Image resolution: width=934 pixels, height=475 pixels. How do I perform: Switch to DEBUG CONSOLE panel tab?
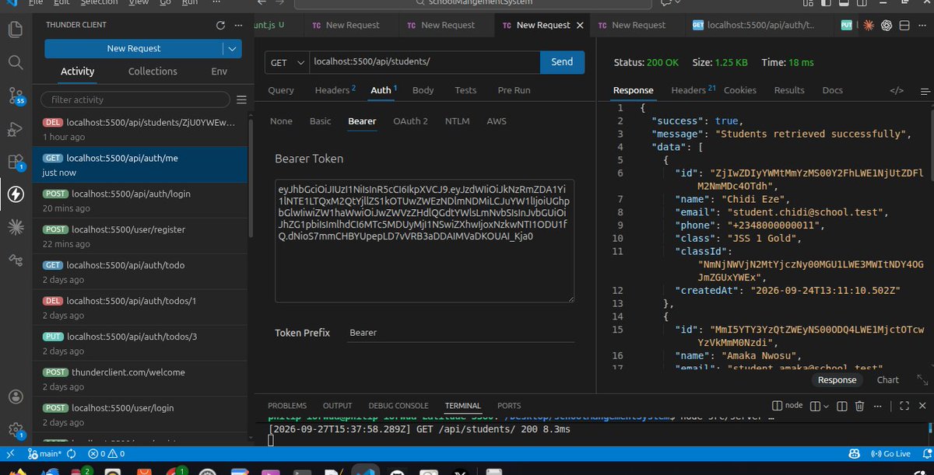tap(399, 406)
